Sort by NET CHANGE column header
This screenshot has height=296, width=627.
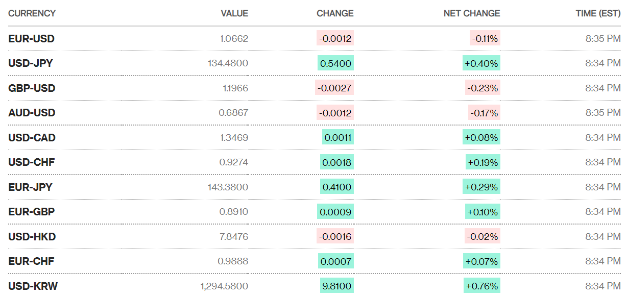tap(472, 13)
